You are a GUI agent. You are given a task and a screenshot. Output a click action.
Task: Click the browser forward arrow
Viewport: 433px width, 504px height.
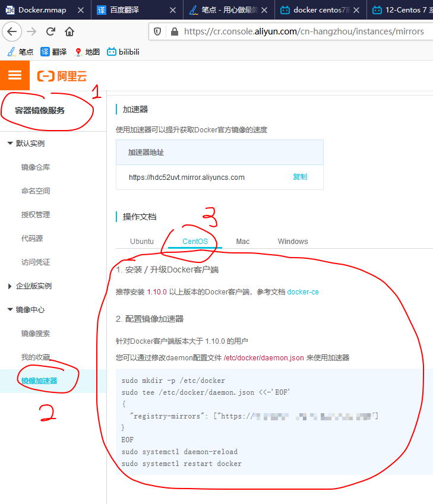[x=31, y=31]
